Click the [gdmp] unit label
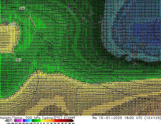The width and height of the screenshot is (161, 124). 49,118
